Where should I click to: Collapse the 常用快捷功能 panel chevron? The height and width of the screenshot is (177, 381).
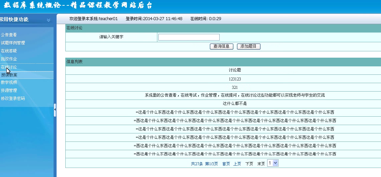pos(49,20)
